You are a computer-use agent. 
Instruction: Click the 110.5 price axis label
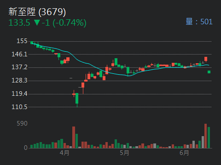pos(19,107)
